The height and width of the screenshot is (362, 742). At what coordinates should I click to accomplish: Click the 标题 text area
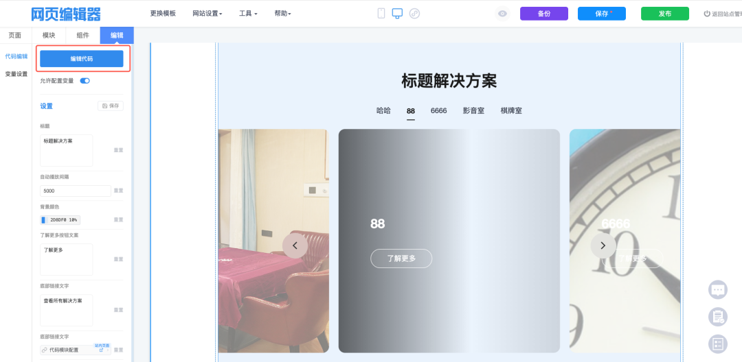[66, 151]
